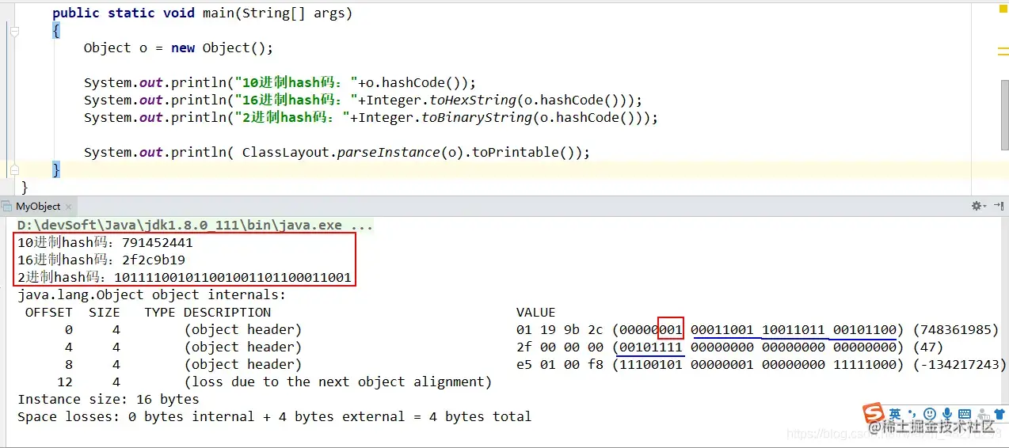This screenshot has width=1009, height=448.
Task: Click the ClassLayout.parseInstance code line
Action: [x=337, y=153]
